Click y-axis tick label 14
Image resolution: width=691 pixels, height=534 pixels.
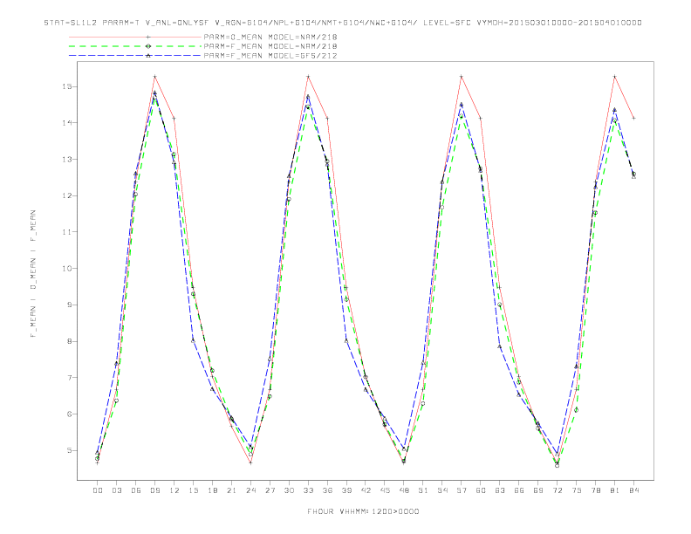coord(67,122)
